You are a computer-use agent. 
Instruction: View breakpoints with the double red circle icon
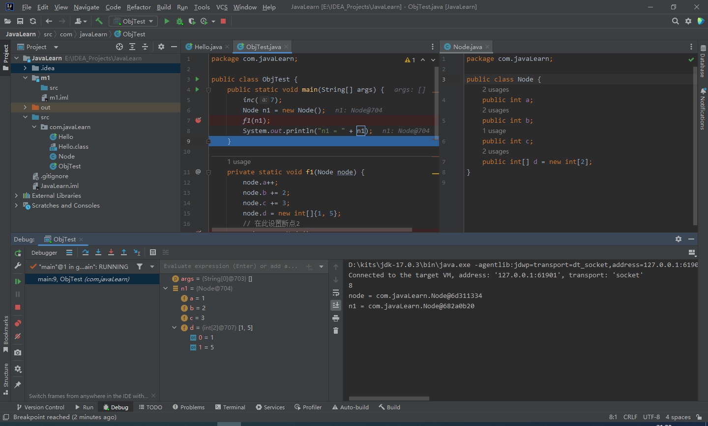pyautogui.click(x=18, y=323)
